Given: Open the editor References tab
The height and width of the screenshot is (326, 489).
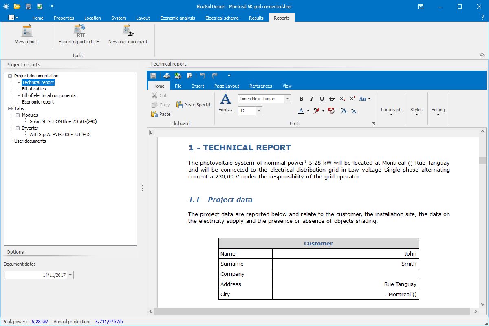Looking at the screenshot, I should pos(260,86).
